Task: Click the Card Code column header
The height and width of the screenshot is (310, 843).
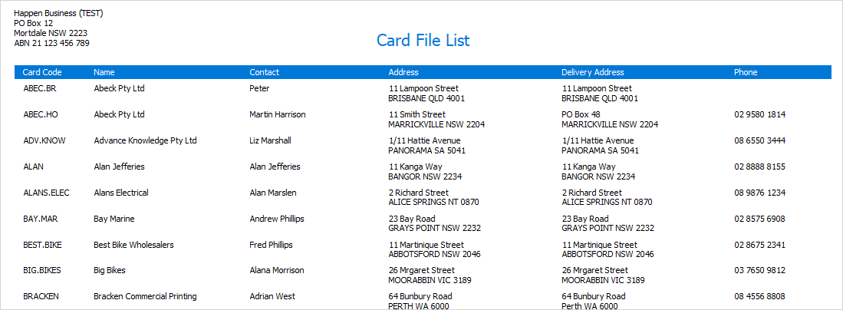Action: coord(42,72)
